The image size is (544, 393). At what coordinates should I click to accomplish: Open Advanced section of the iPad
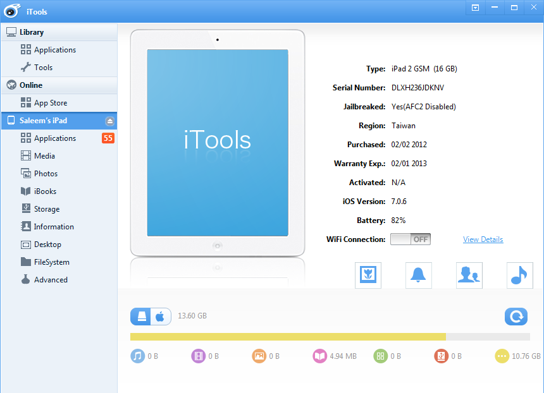tap(59, 280)
